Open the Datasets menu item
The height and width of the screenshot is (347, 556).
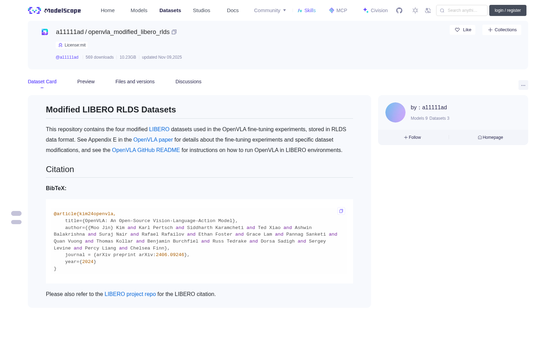170,10
